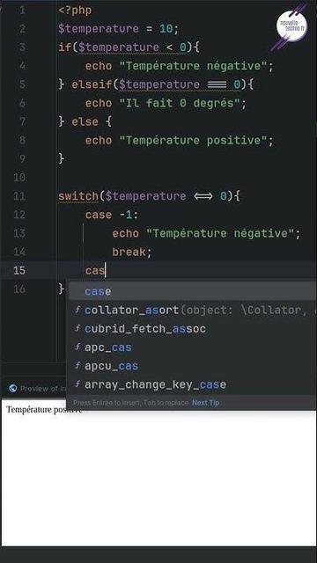This screenshot has width=317, height=563.
Task: Switch to the Preview tab
Action: click(x=38, y=388)
